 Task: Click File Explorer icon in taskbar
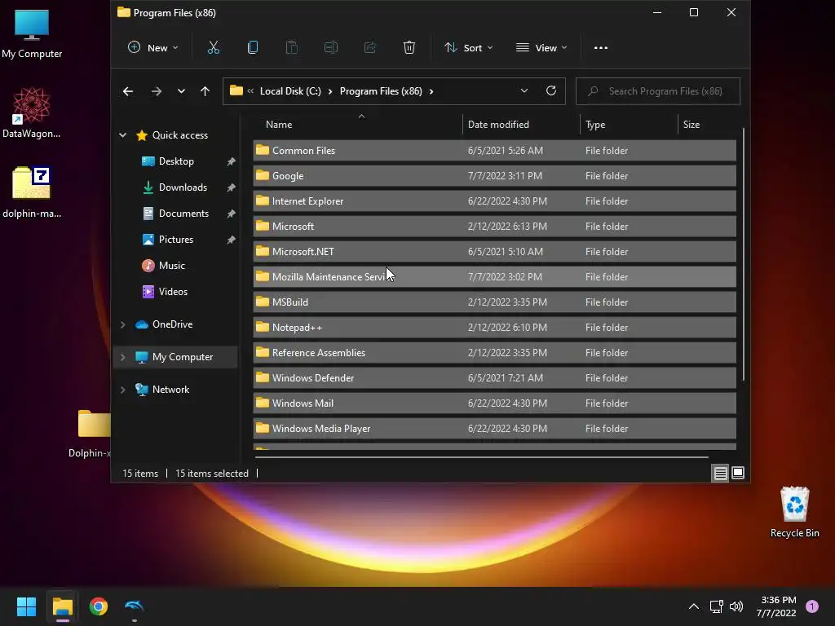click(x=62, y=606)
